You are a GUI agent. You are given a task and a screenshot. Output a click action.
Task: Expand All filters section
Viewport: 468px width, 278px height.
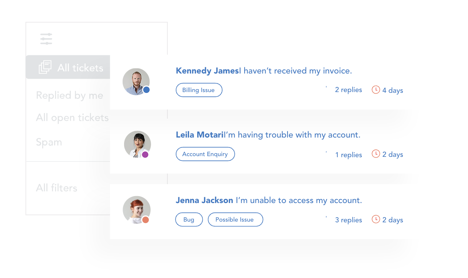pyautogui.click(x=57, y=188)
